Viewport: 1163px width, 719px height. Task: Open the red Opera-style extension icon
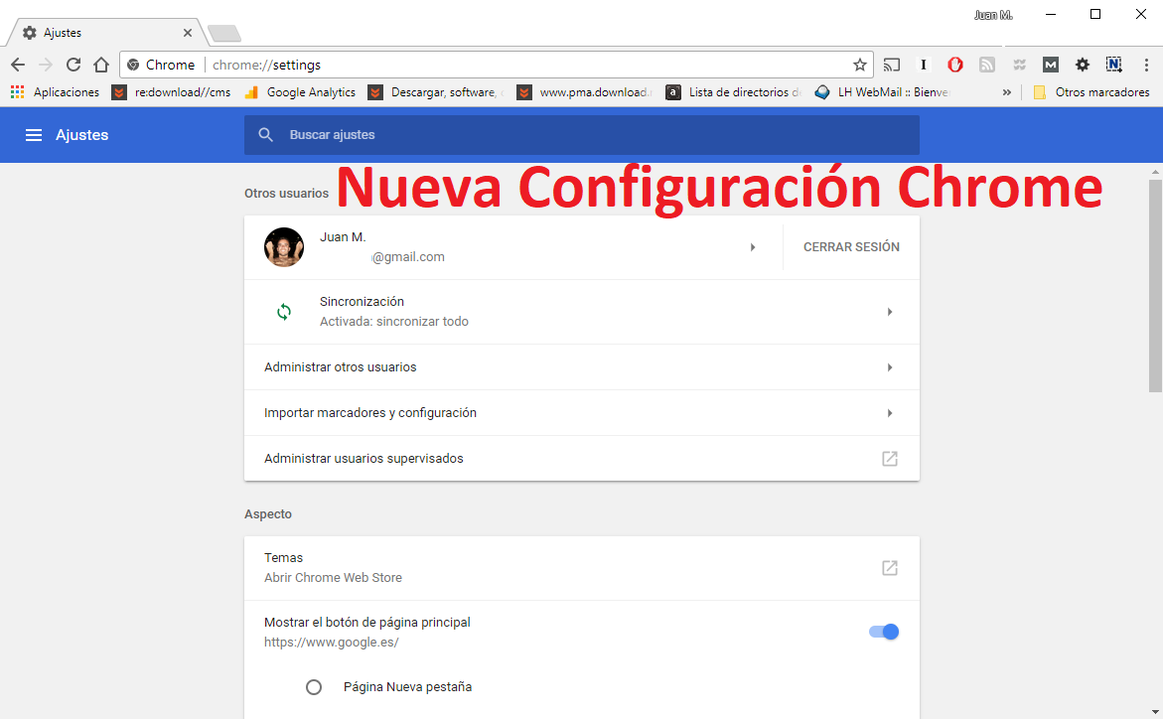(955, 66)
